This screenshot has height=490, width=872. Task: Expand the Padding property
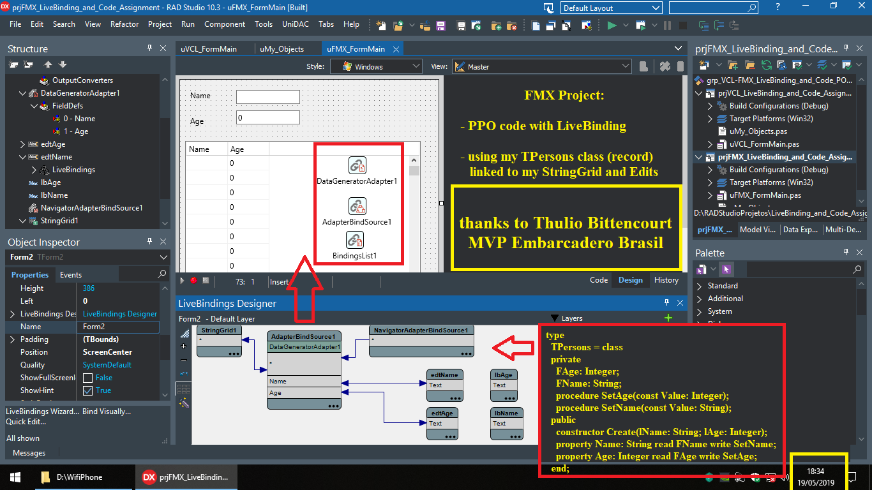(13, 339)
